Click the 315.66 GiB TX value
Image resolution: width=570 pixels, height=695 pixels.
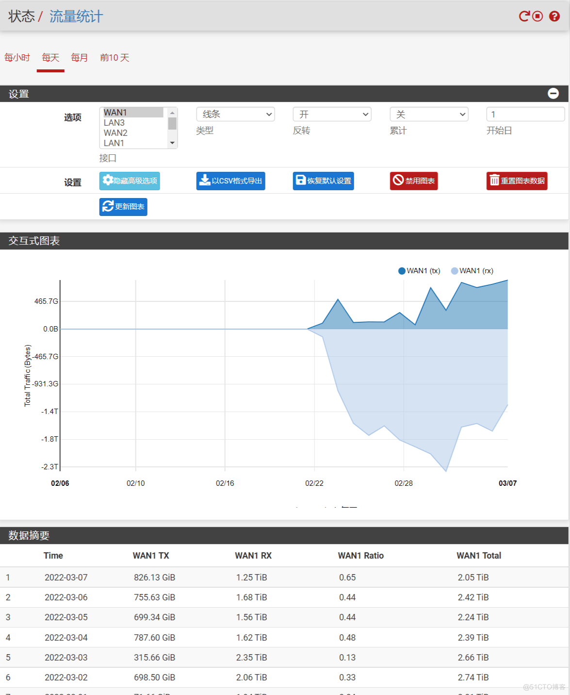tap(155, 658)
